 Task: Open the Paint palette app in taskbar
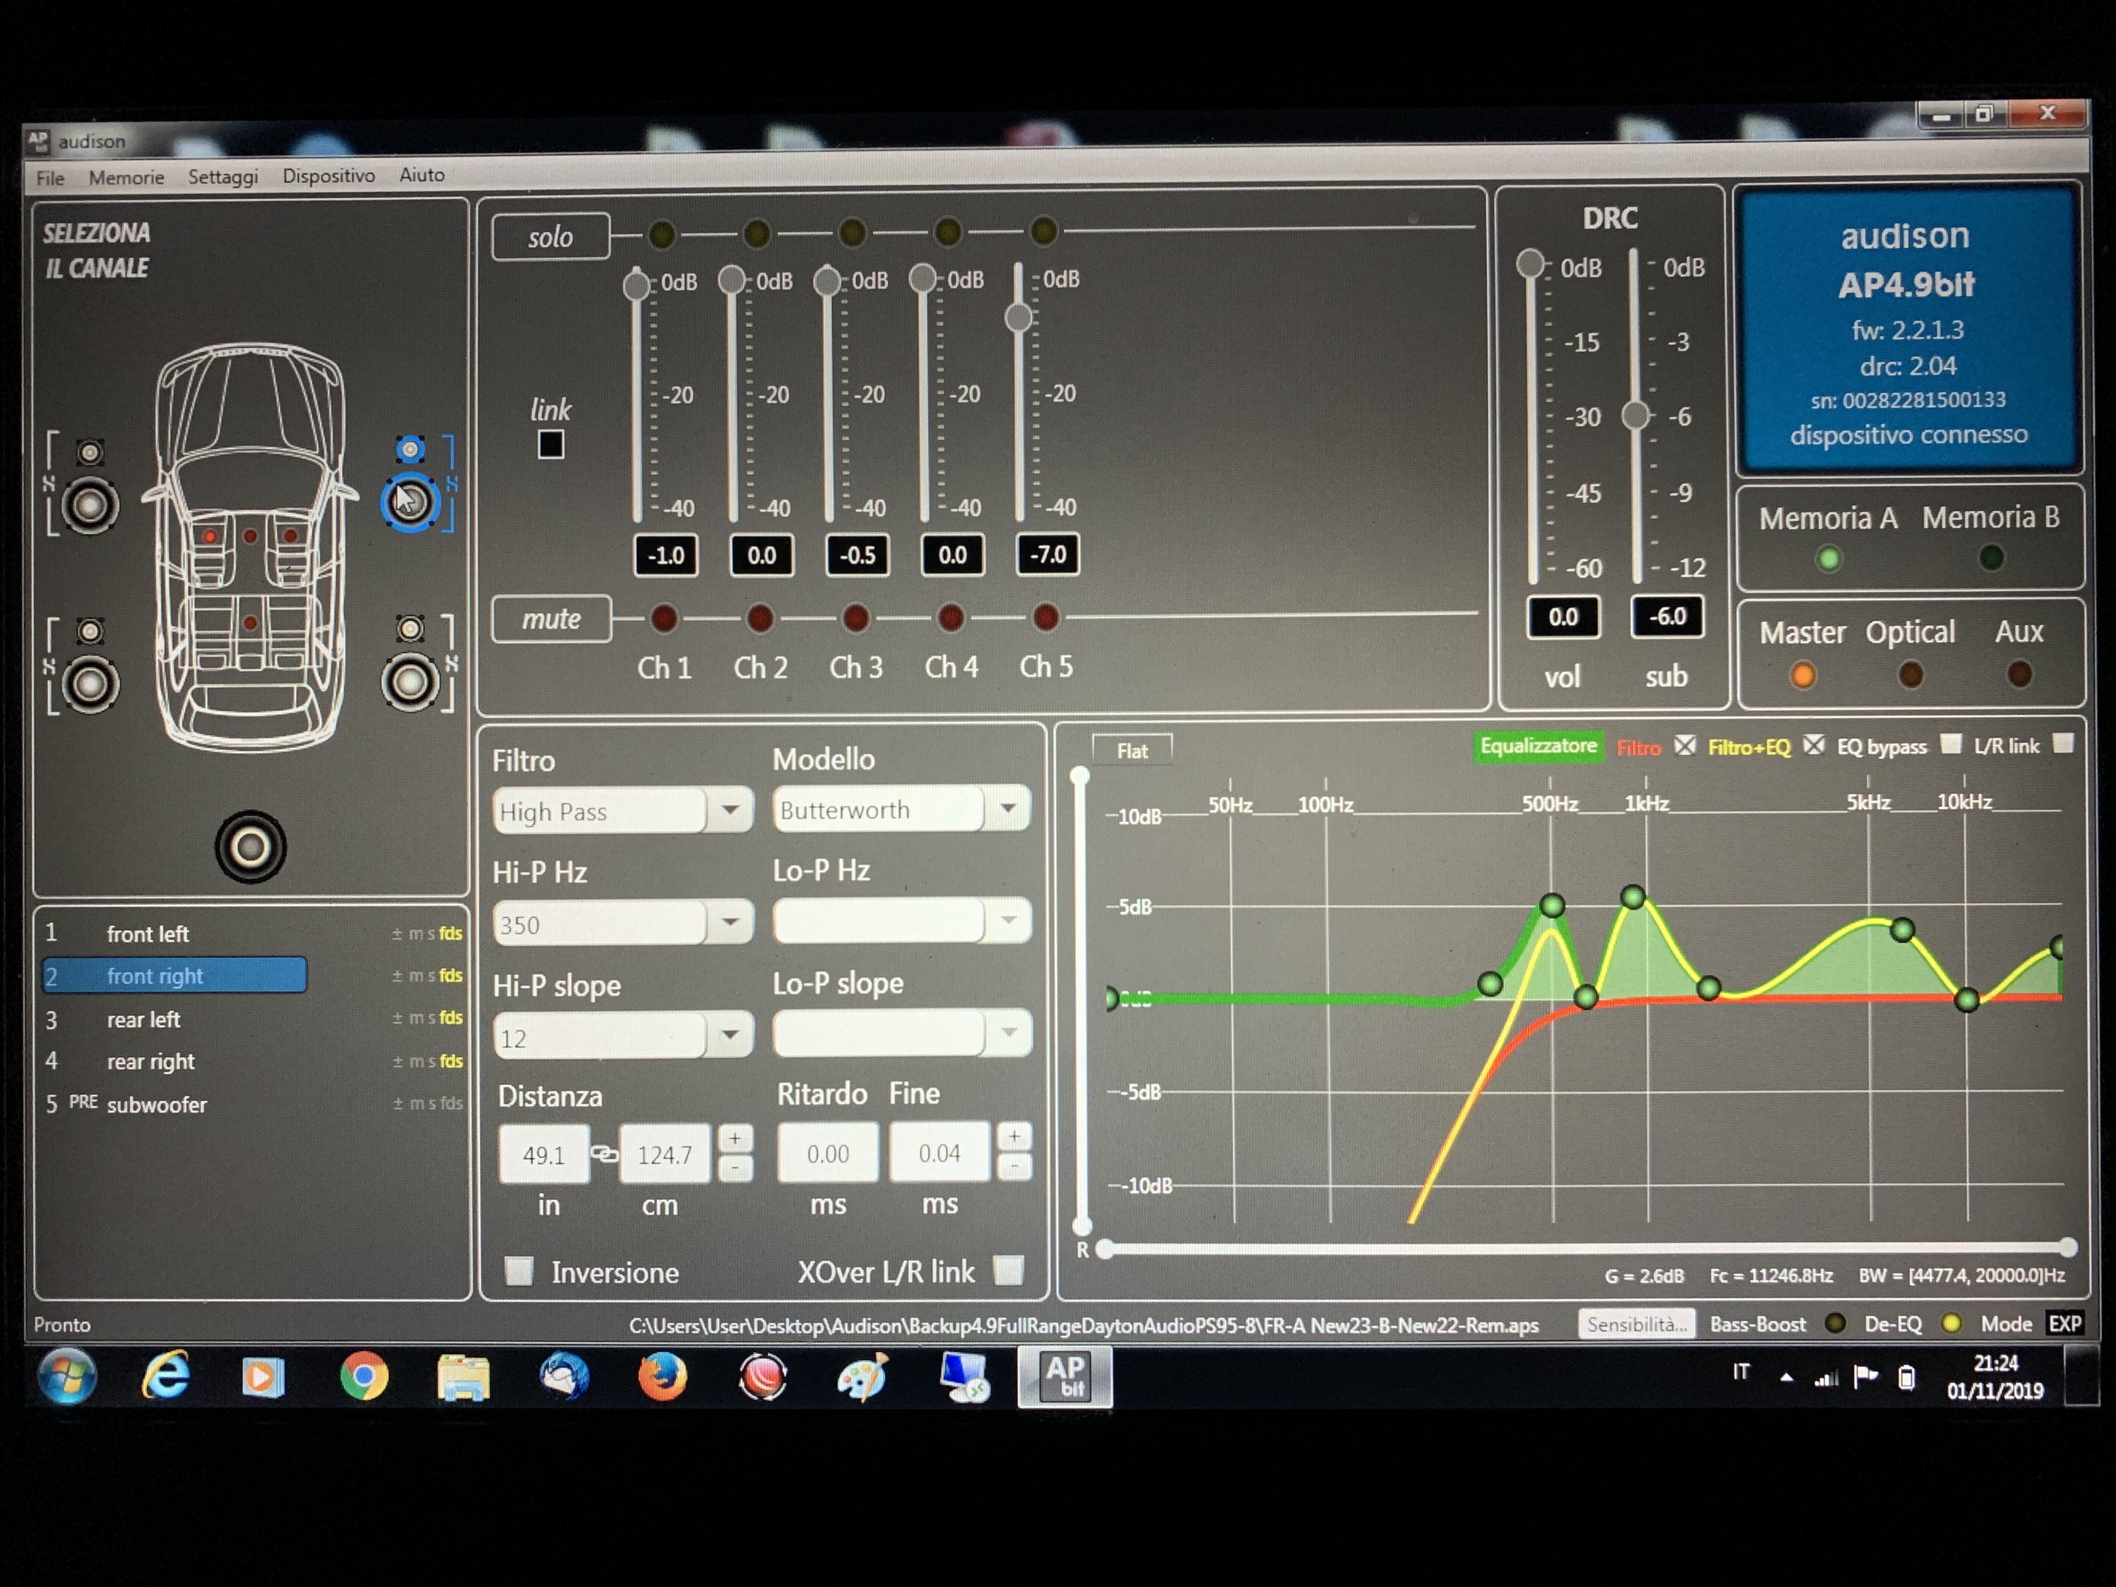click(x=862, y=1377)
